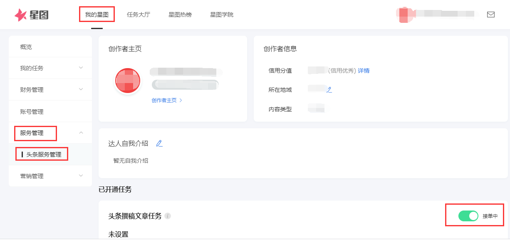The height and width of the screenshot is (240, 510).
Task: Click the creator avatar in 创作者主页 card
Action: tap(128, 80)
